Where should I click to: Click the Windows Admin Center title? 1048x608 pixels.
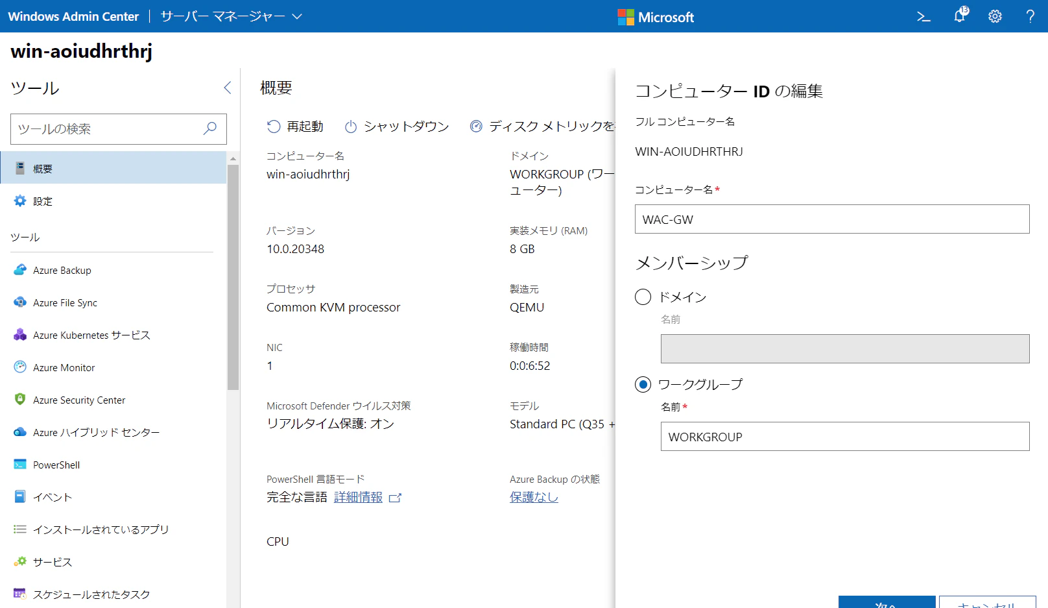(73, 16)
